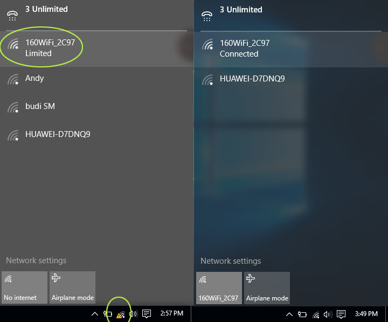Expand hidden tray icons on left taskbar
This screenshot has width=388, height=322.
[94, 314]
